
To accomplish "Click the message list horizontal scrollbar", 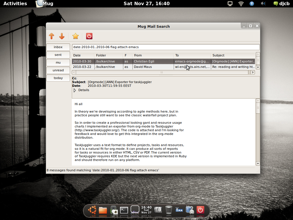I will point(162,72).
